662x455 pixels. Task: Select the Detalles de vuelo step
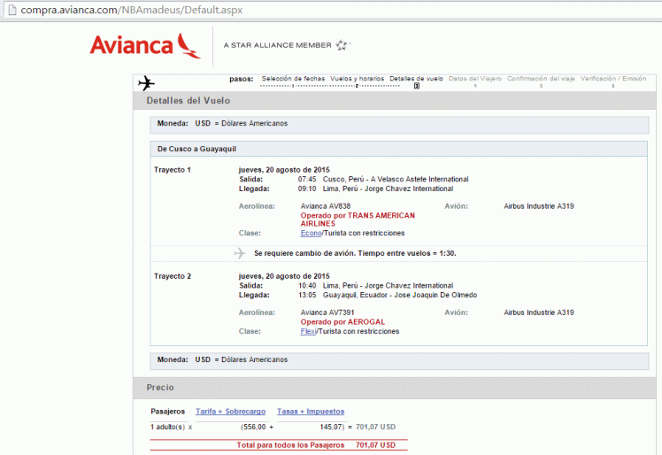(416, 79)
